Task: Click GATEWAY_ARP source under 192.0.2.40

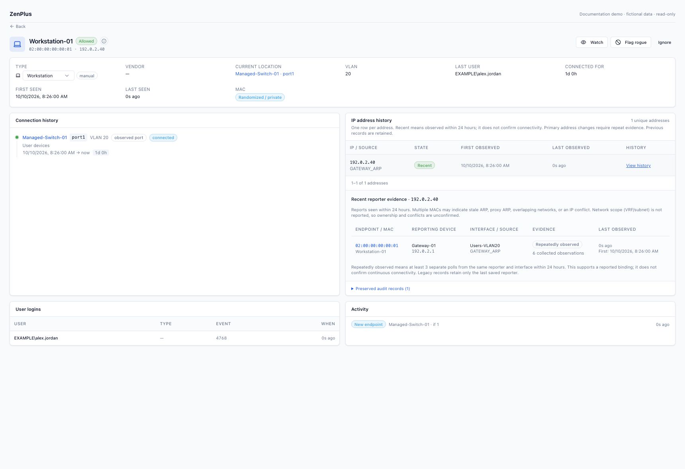Action: 366,169
